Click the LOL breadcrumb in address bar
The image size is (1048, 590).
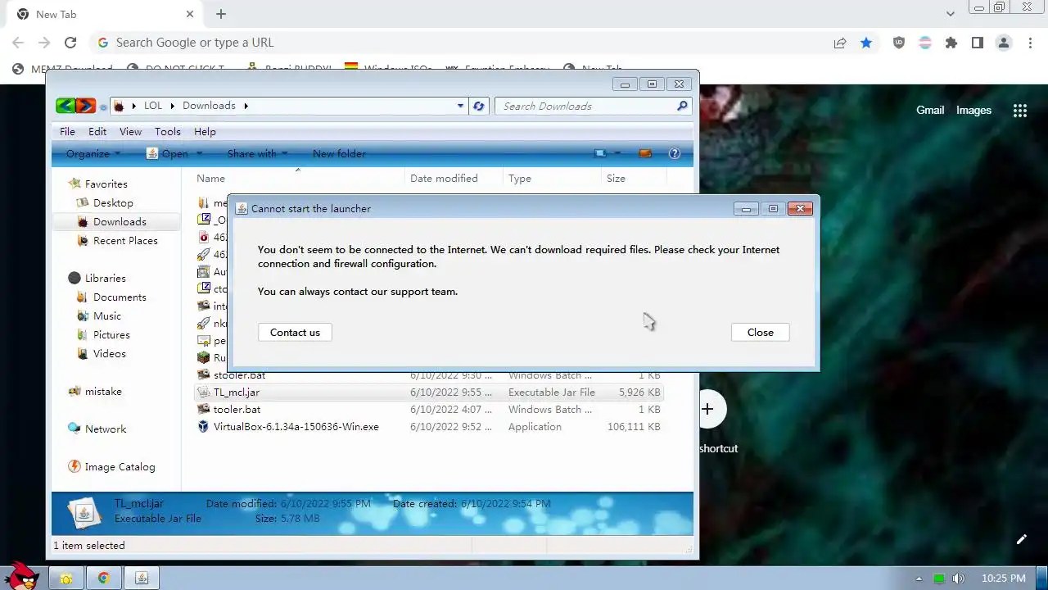[x=153, y=106]
